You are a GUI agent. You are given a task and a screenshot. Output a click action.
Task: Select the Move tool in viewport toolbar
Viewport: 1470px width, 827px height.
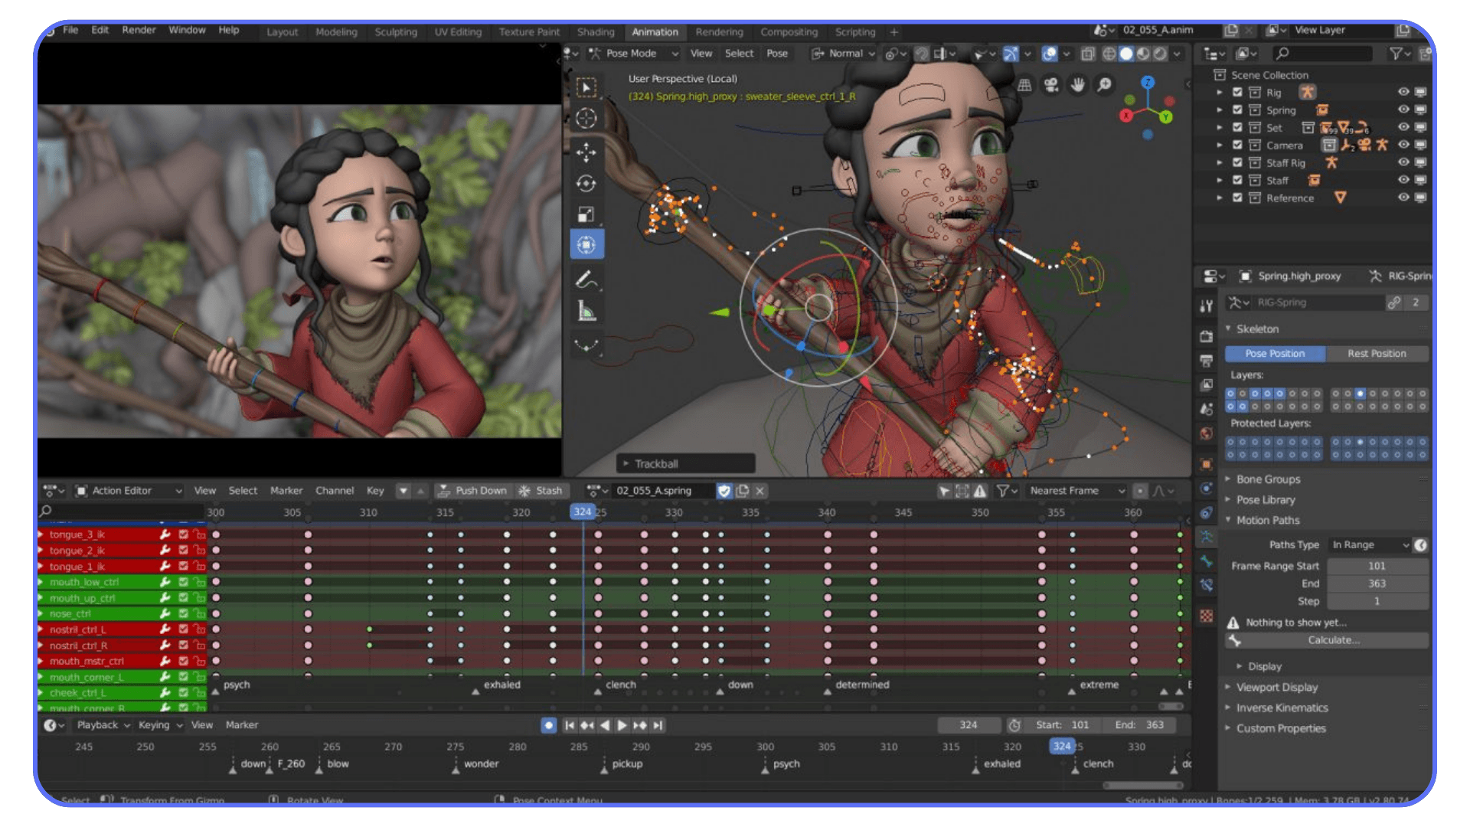(586, 152)
